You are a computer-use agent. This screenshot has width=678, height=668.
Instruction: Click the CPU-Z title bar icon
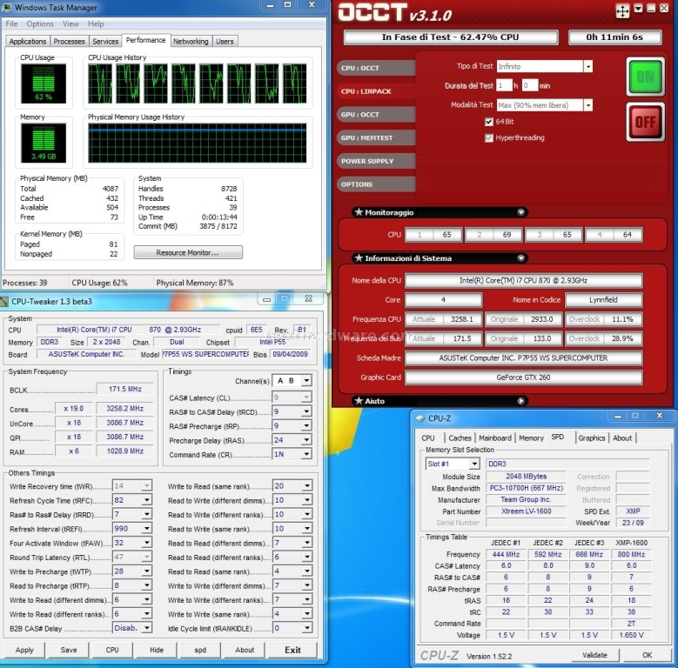tap(420, 418)
